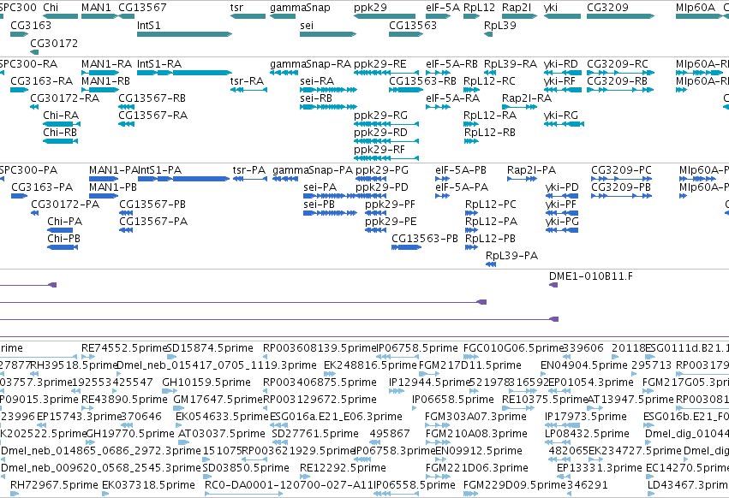Select the Mlp60A gene label
The image size is (729, 498).
tap(696, 8)
